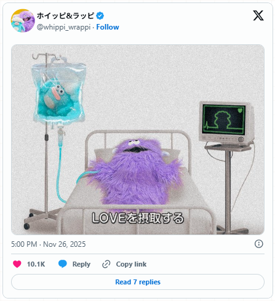Click the purple furry character in the image
The width and height of the screenshot is (275, 301).
[135, 174]
